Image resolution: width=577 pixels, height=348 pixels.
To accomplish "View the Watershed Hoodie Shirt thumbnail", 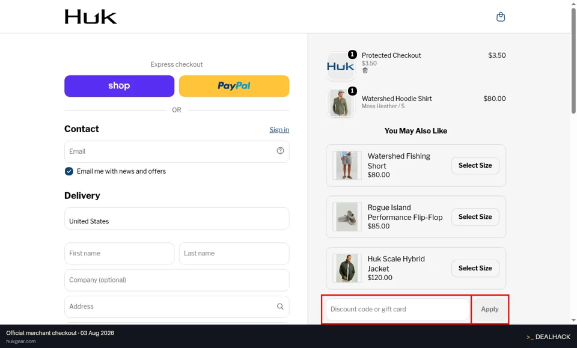I will pos(340,103).
